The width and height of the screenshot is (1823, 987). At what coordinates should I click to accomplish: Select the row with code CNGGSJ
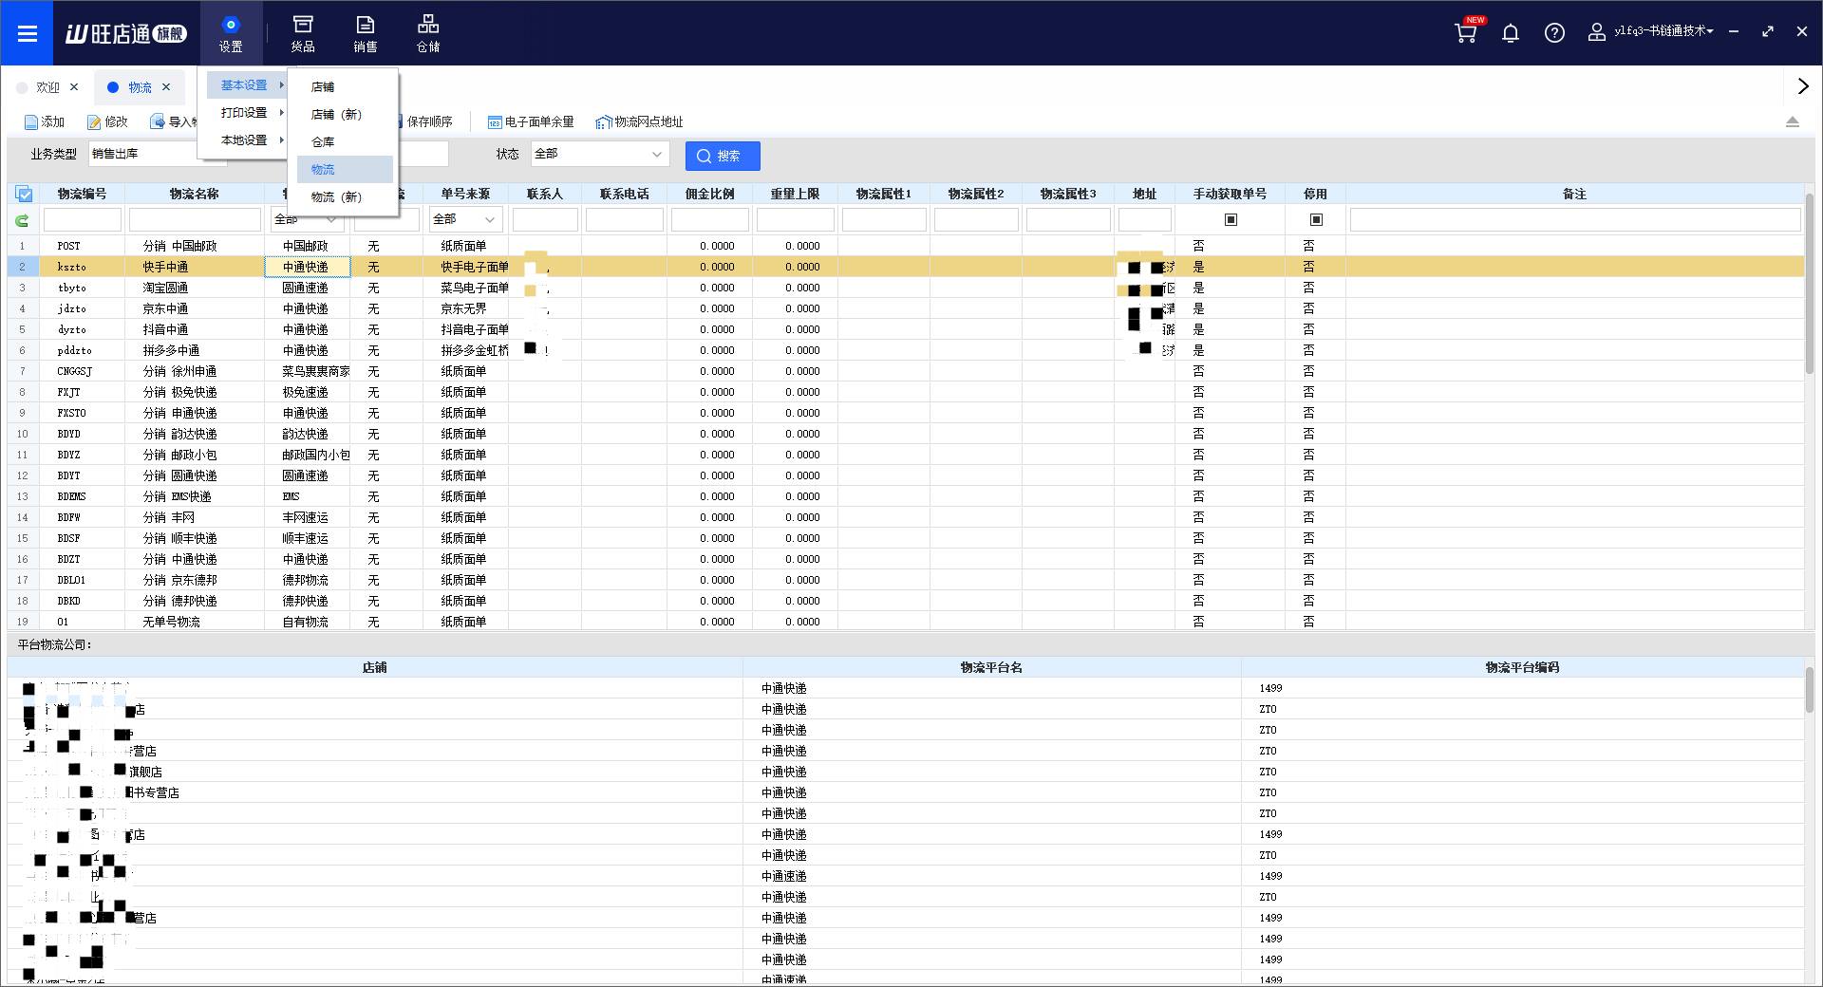(x=906, y=371)
